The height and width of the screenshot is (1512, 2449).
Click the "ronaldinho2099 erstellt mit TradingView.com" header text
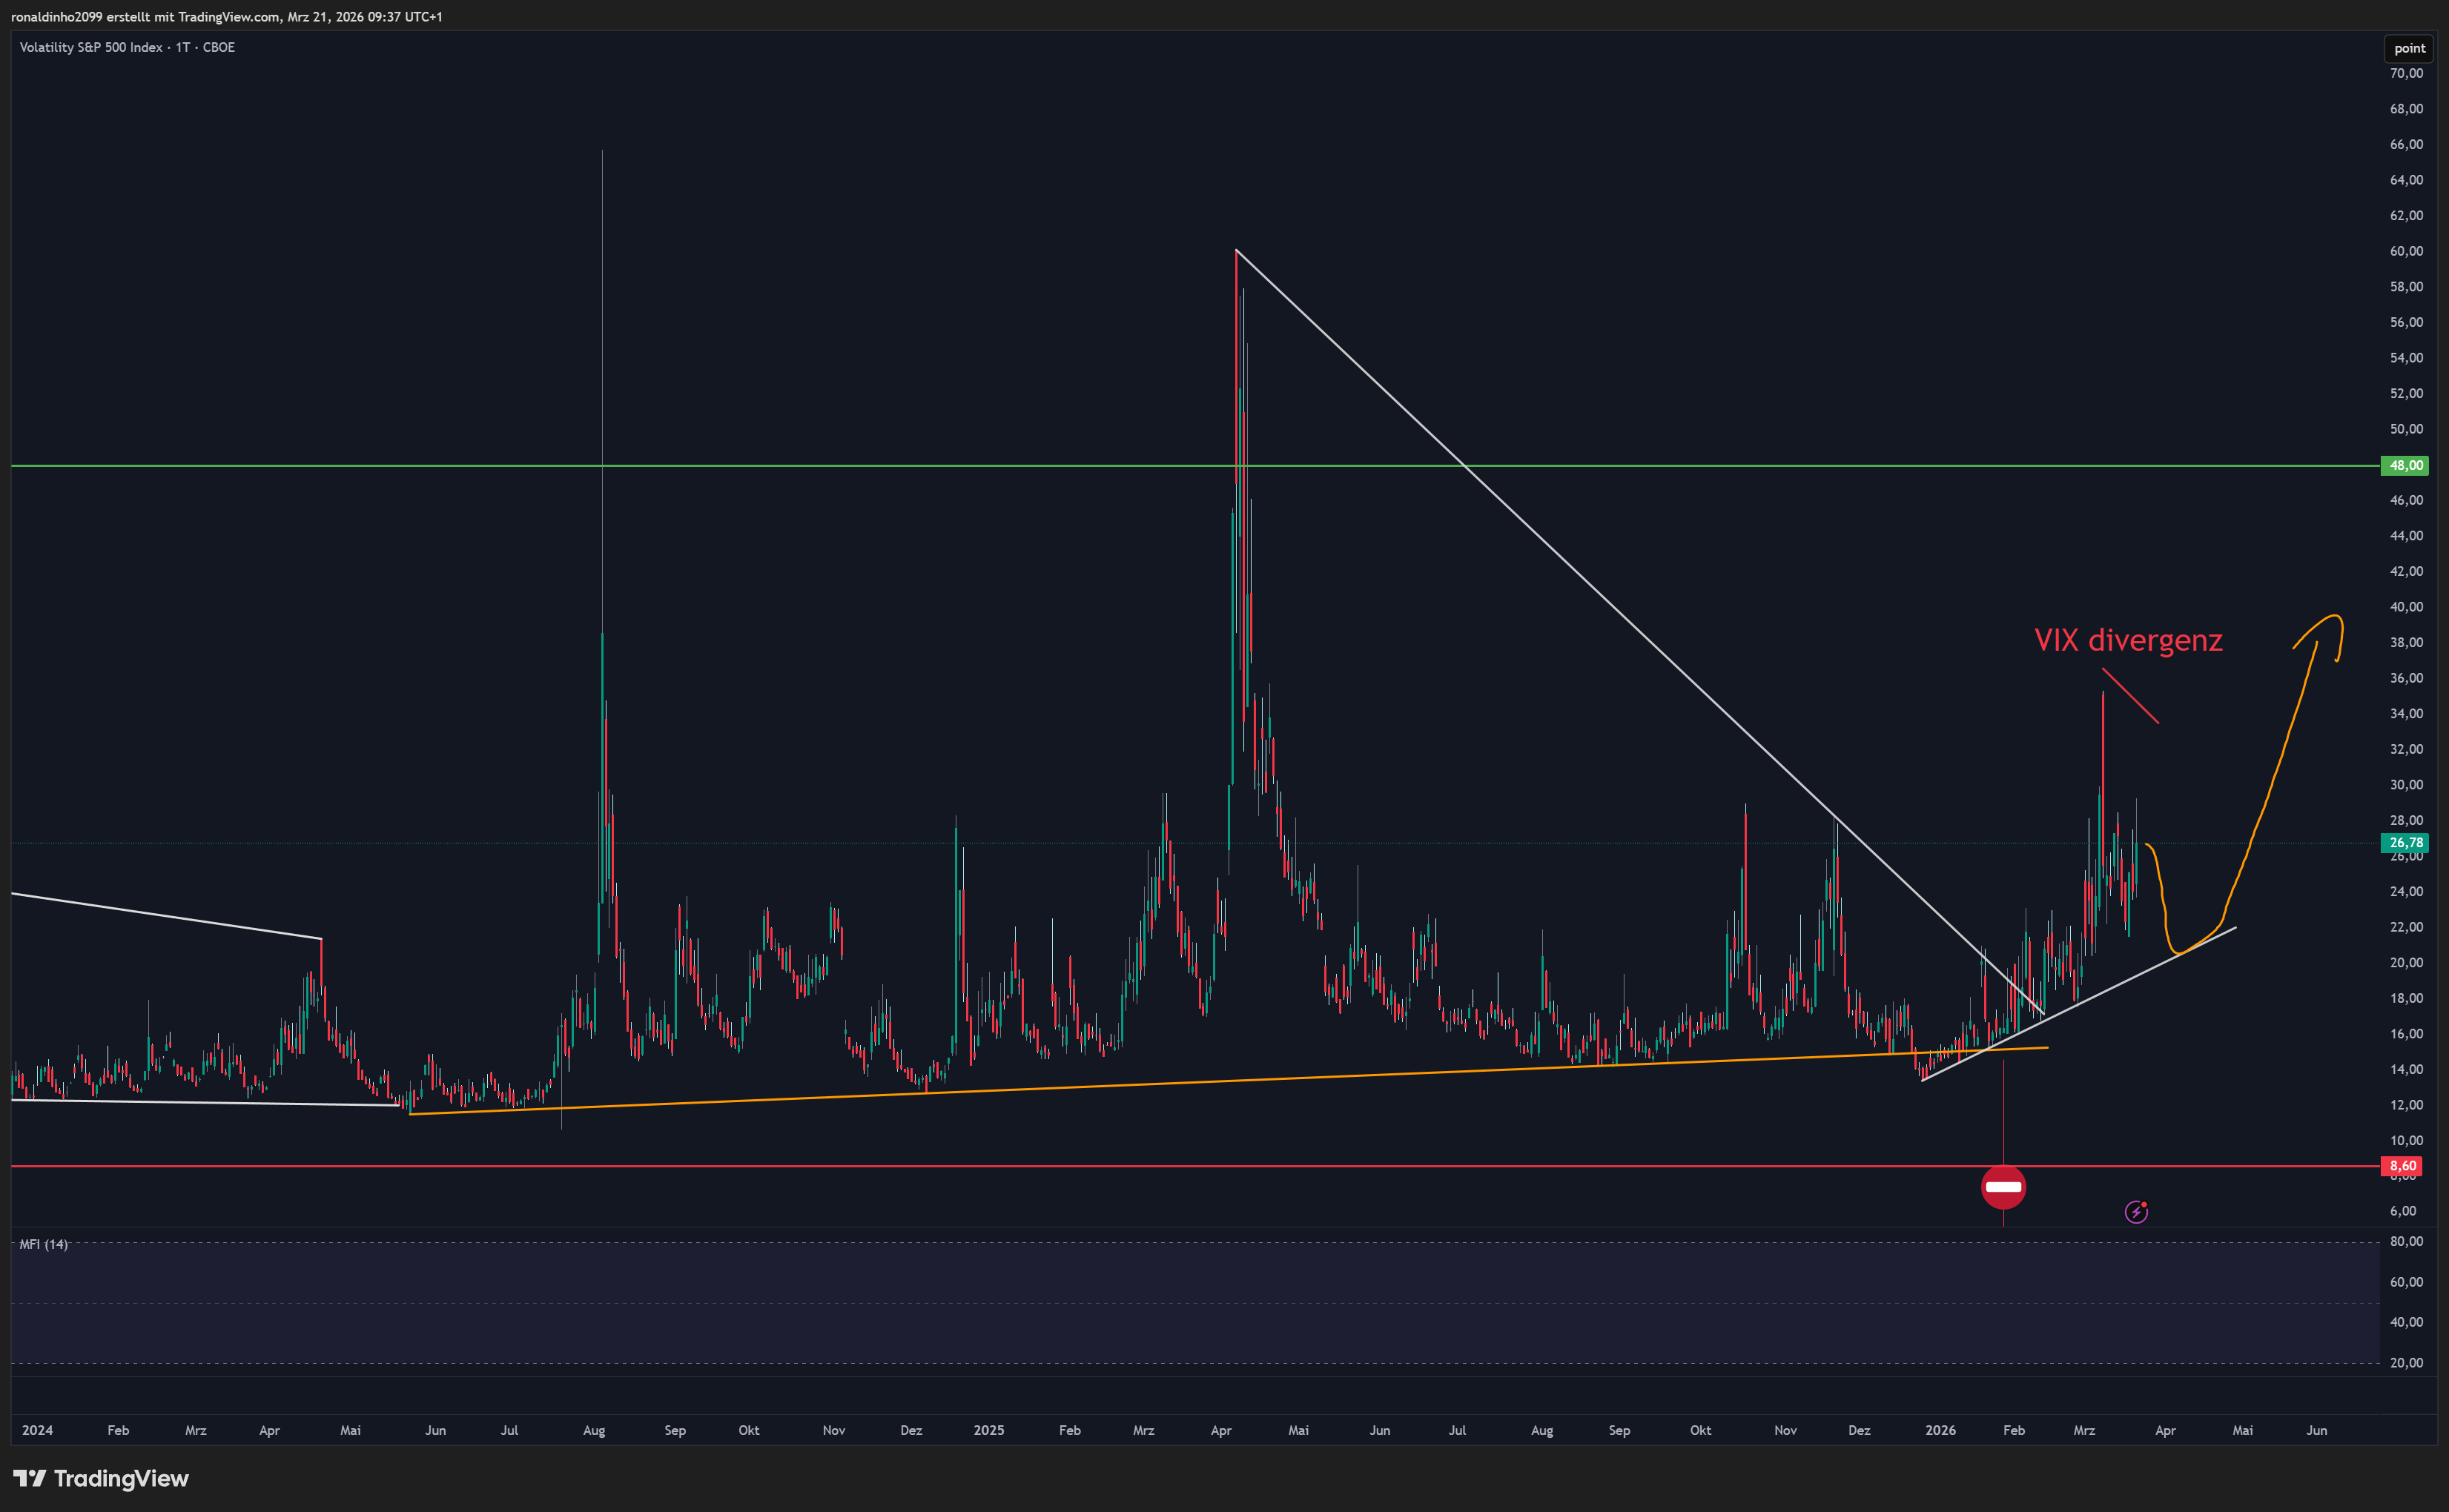(145, 16)
